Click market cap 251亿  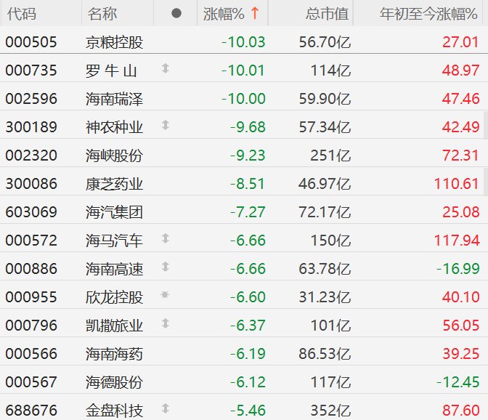click(330, 156)
